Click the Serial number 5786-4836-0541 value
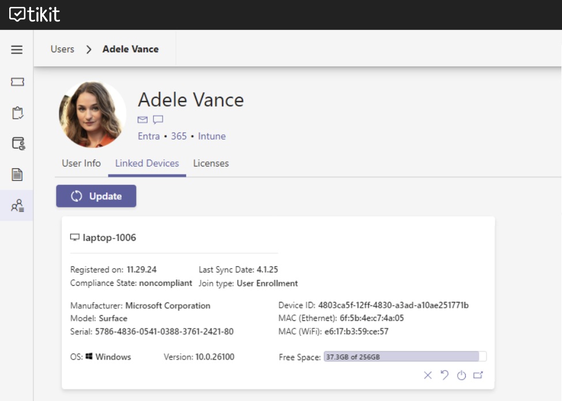Image resolution: width=562 pixels, height=401 pixels. click(x=164, y=331)
